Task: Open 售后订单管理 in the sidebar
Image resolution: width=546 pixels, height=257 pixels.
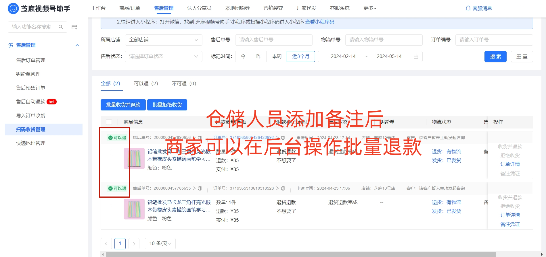Action: (x=31, y=60)
